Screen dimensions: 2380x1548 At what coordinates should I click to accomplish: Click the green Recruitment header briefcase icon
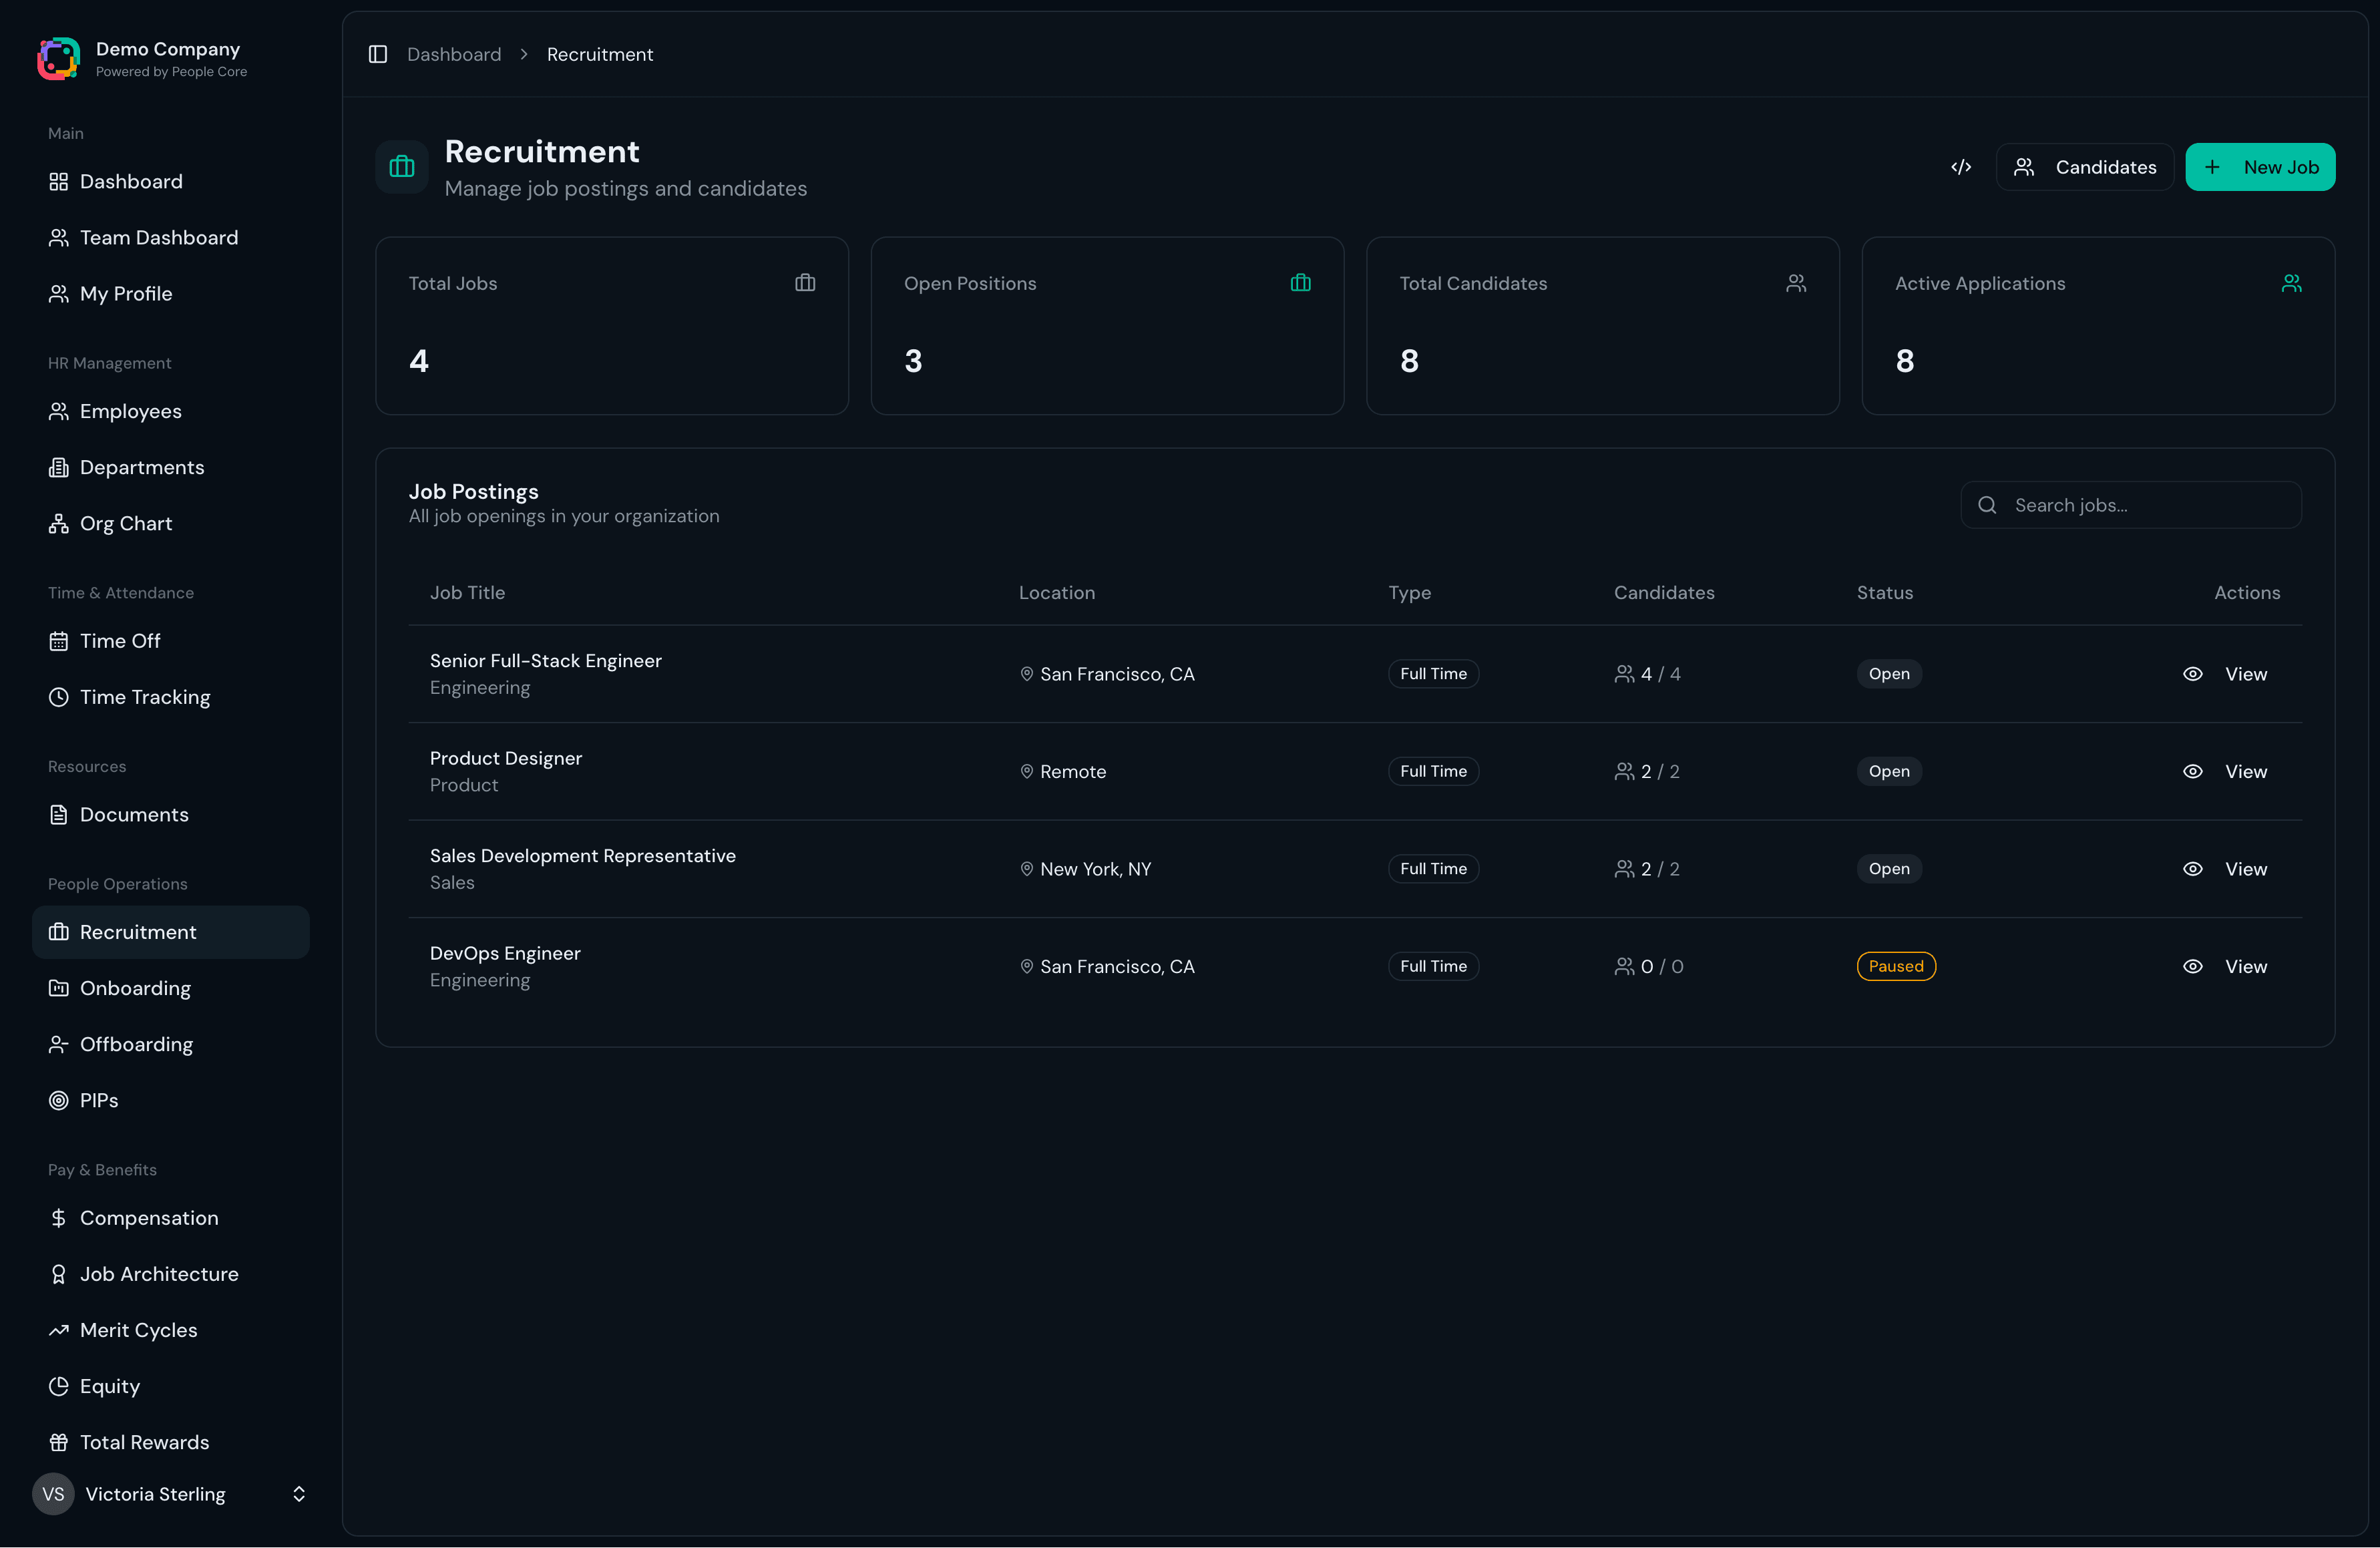(402, 167)
